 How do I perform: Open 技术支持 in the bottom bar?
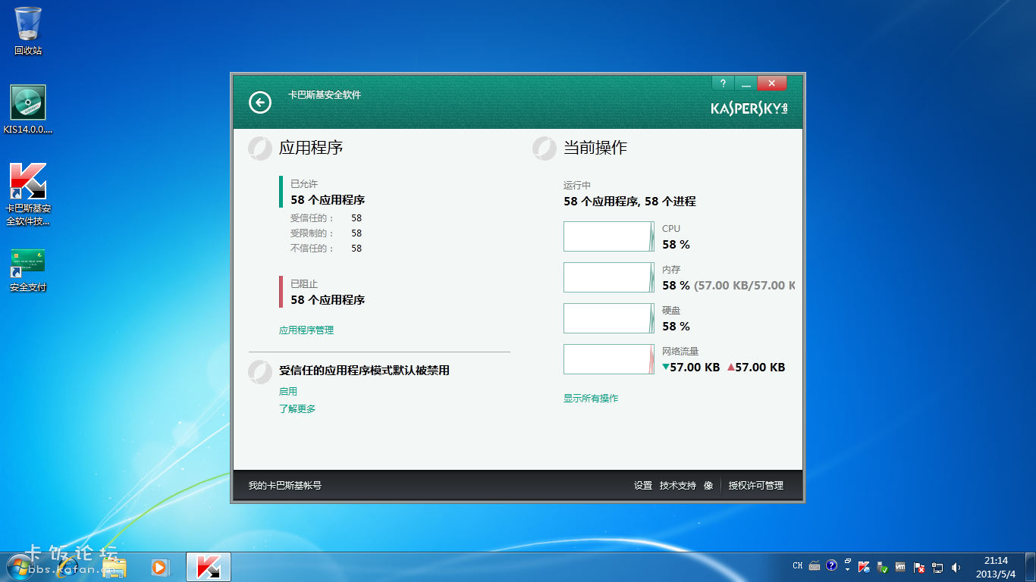point(678,486)
